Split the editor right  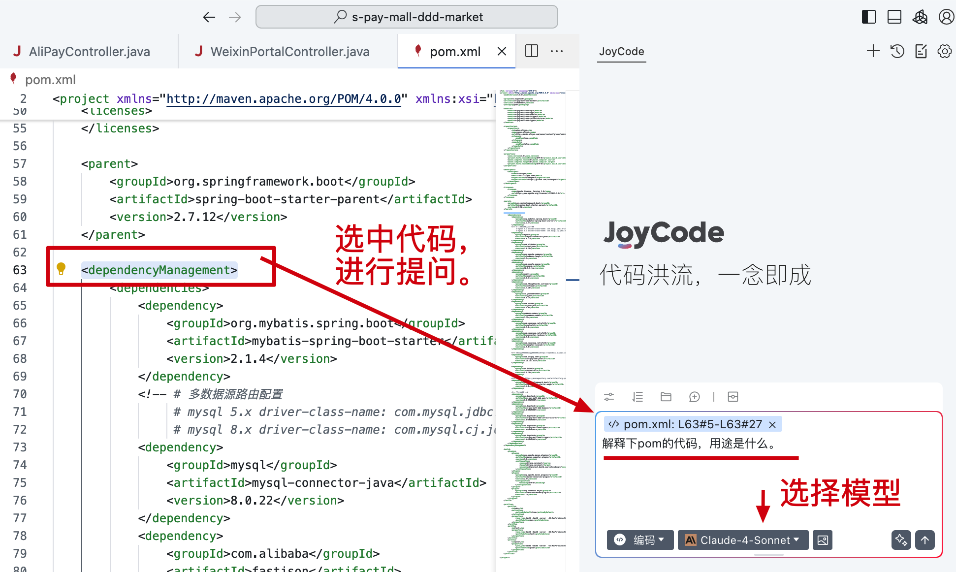(x=532, y=51)
